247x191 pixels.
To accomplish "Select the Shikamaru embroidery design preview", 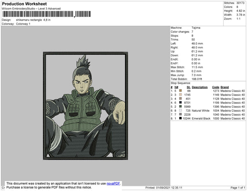I will [x=85, y=106].
